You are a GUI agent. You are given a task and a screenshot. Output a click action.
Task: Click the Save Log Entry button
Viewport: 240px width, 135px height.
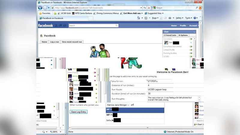[x=78, y=112]
